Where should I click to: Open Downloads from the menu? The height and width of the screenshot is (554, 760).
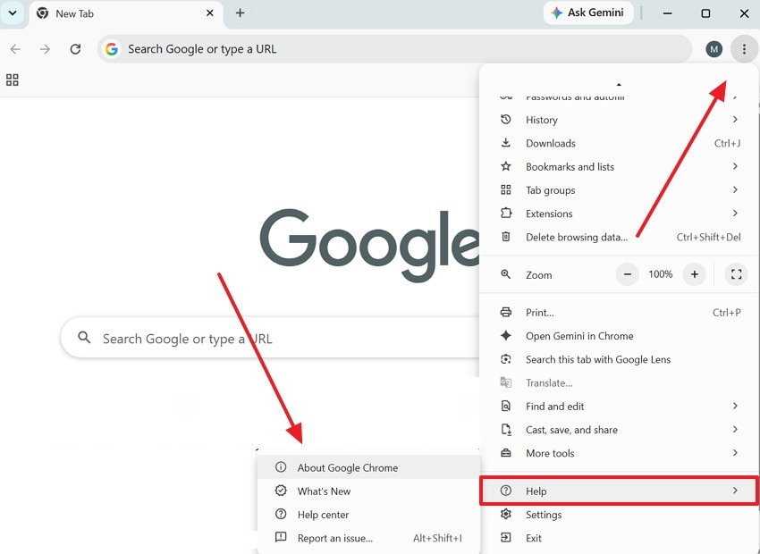(619, 143)
